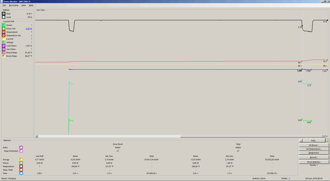Open the View menu

pos(23,6)
